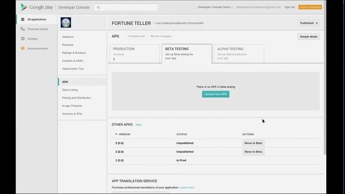Click the FORTUNE TELLER app title
345x194 pixels.
click(131, 23)
